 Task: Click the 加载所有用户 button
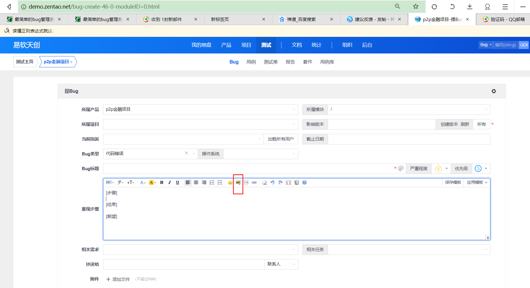281,139
